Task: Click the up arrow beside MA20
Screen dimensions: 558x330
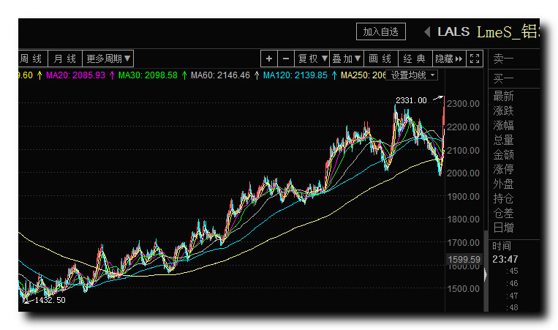Action: 113,75
